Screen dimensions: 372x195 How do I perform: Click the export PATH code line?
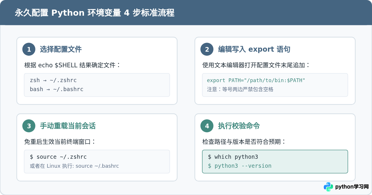[256, 80]
